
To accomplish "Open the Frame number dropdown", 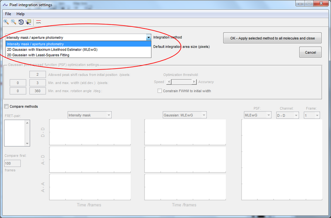I will [x=312, y=115].
